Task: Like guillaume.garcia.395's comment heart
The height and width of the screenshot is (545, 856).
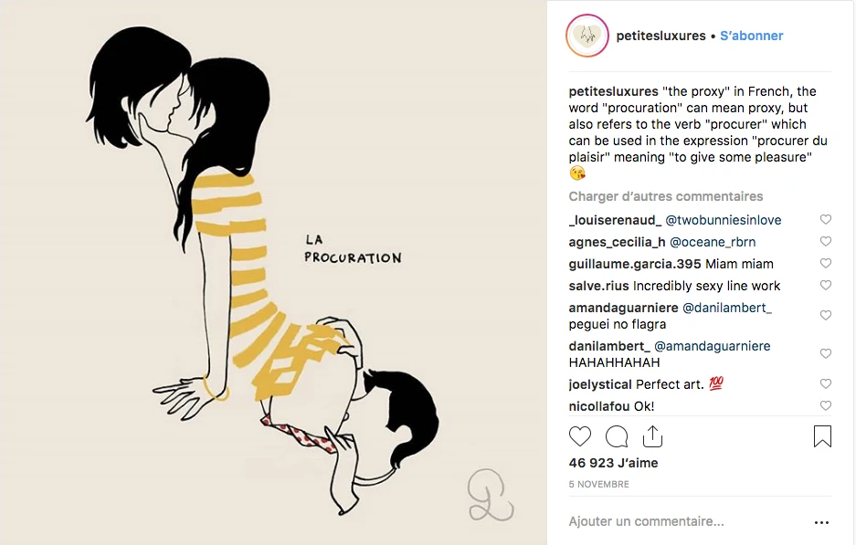Action: 826,264
